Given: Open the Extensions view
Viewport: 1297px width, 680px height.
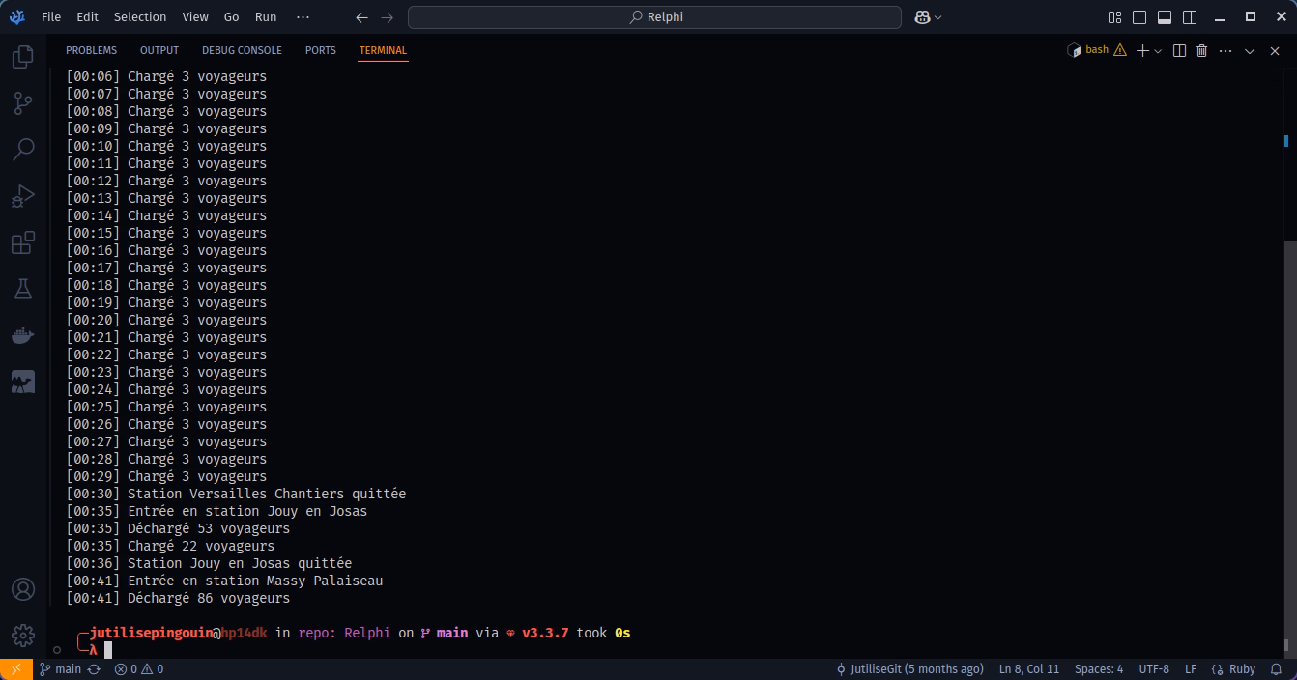Looking at the screenshot, I should click(22, 242).
